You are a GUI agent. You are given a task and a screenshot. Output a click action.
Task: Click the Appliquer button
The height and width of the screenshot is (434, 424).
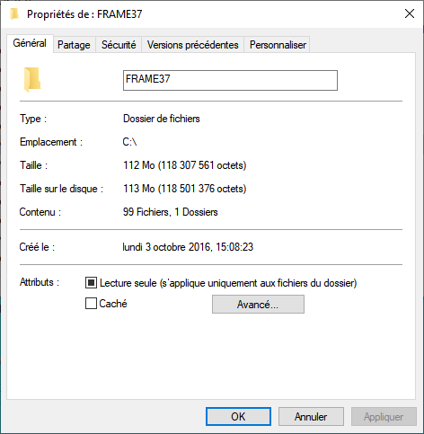[384, 417]
